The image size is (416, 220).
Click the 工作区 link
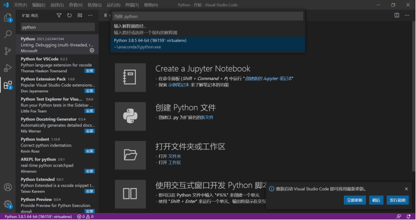tap(174, 162)
